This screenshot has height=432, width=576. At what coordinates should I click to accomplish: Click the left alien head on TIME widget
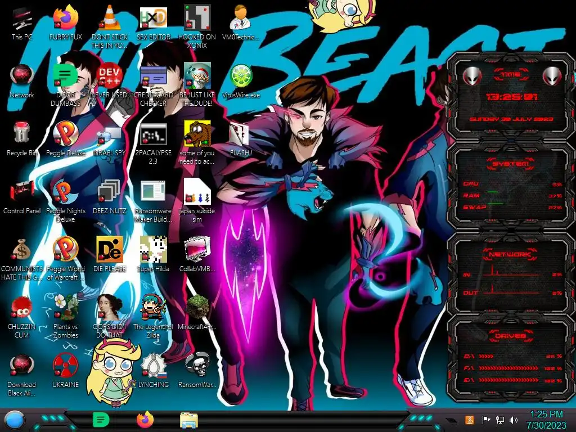[472, 76]
